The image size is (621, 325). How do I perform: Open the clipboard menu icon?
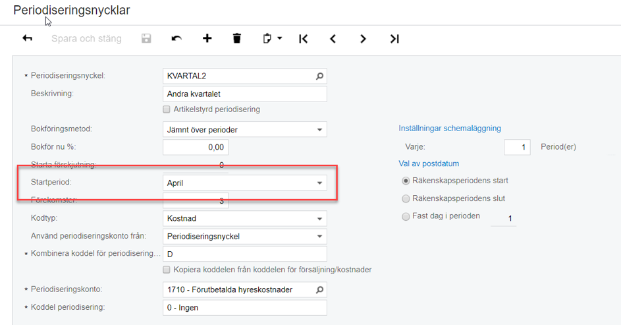(x=271, y=39)
